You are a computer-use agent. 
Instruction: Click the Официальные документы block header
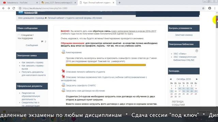point(32,86)
